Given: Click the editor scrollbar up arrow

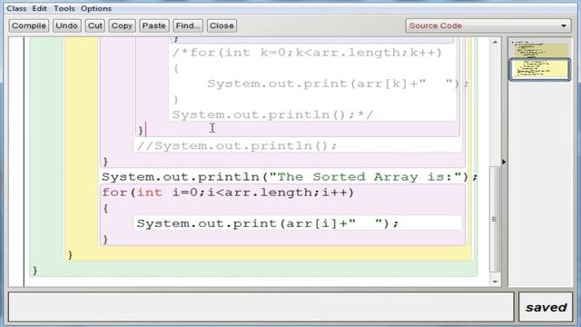Looking at the screenshot, I should pyautogui.click(x=495, y=43).
